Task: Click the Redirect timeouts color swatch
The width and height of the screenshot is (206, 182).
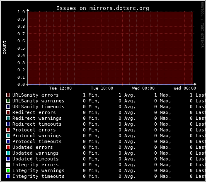Action: click(x=8, y=124)
